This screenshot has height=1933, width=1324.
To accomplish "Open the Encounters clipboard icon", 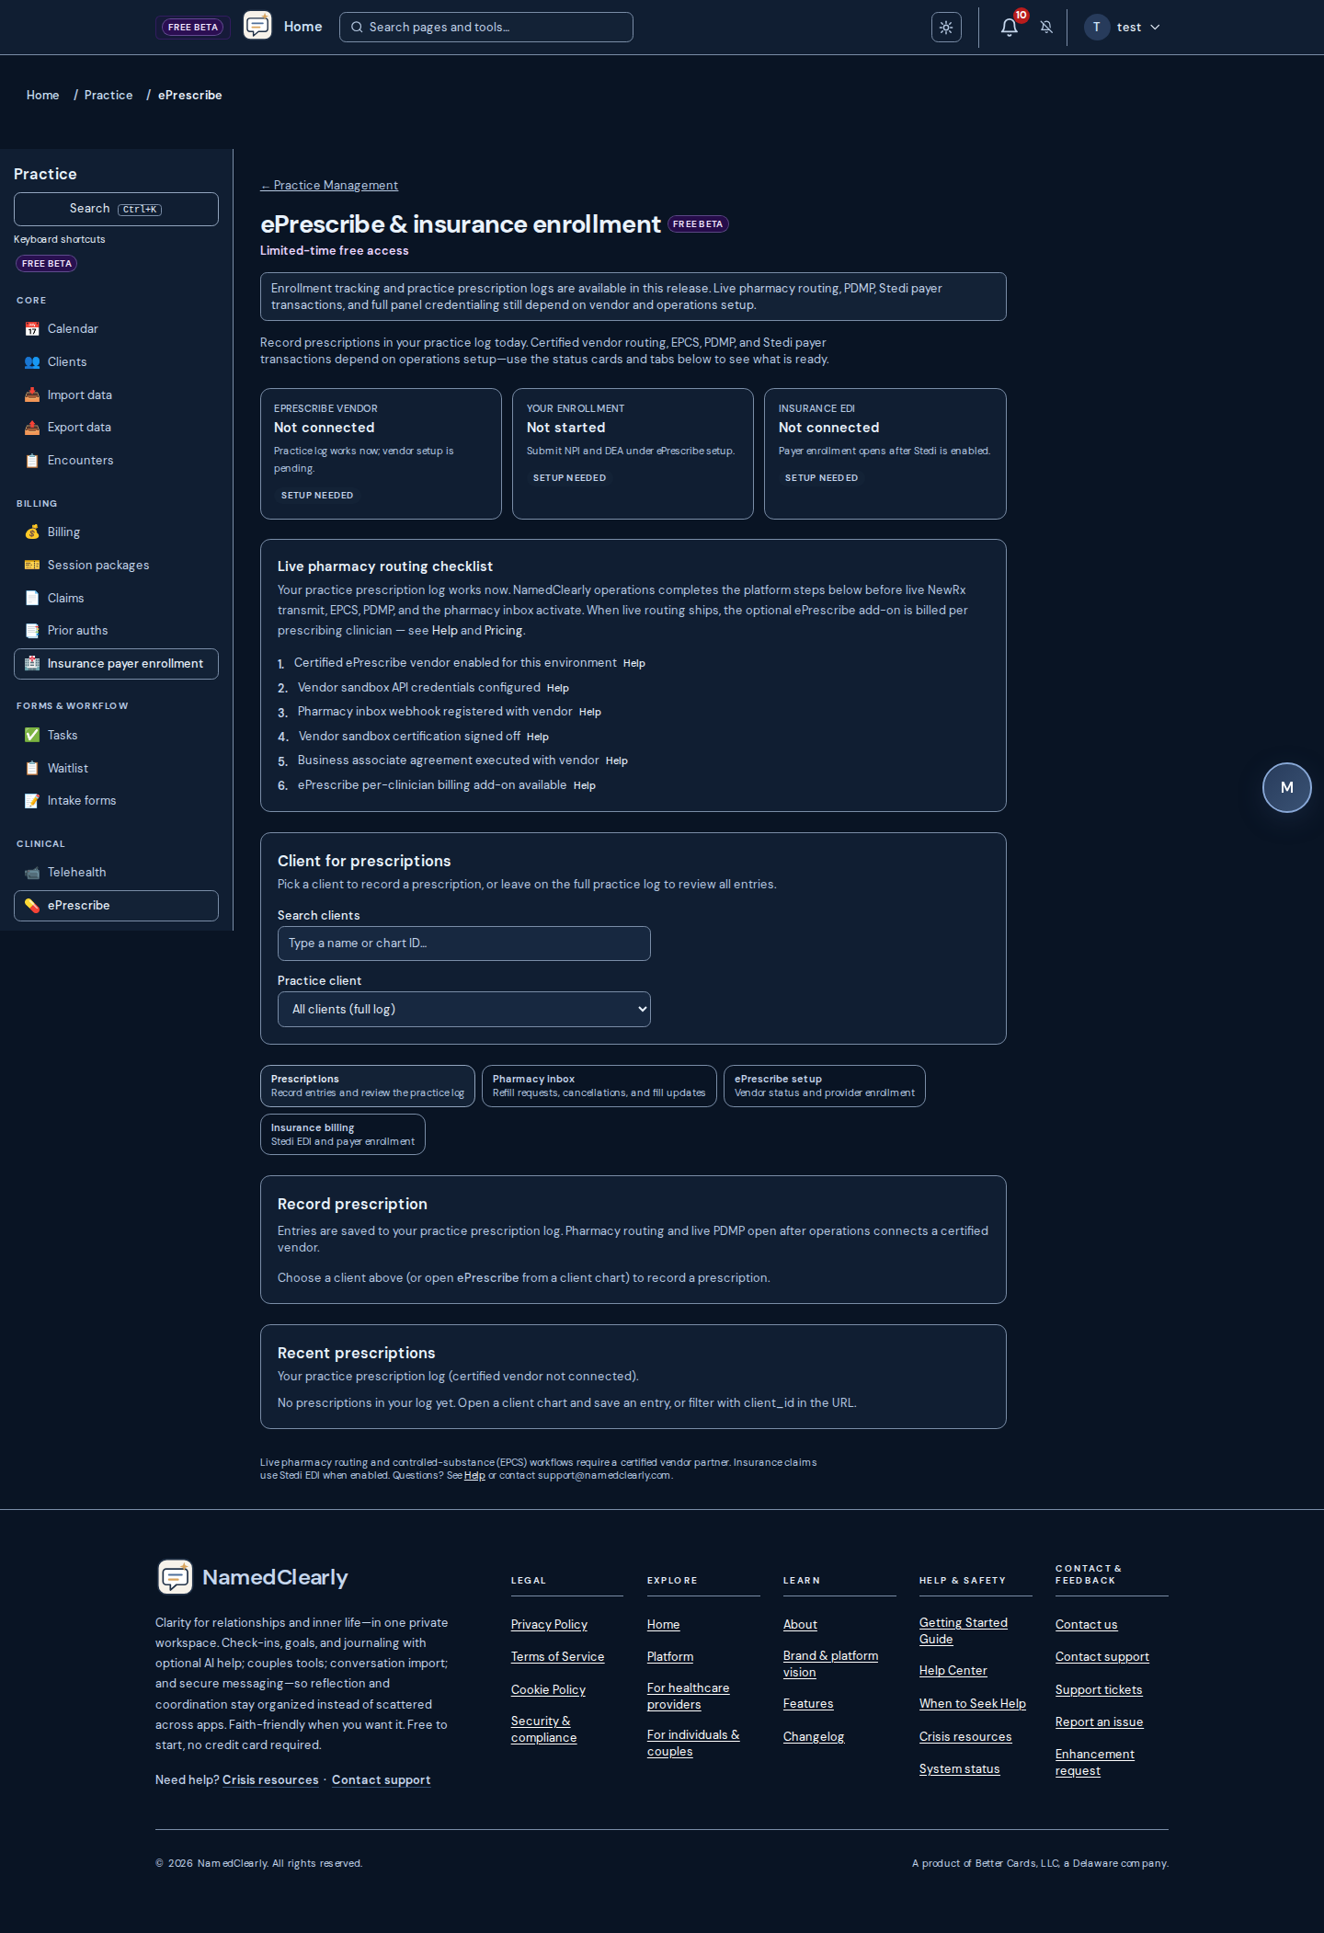I will (32, 461).
